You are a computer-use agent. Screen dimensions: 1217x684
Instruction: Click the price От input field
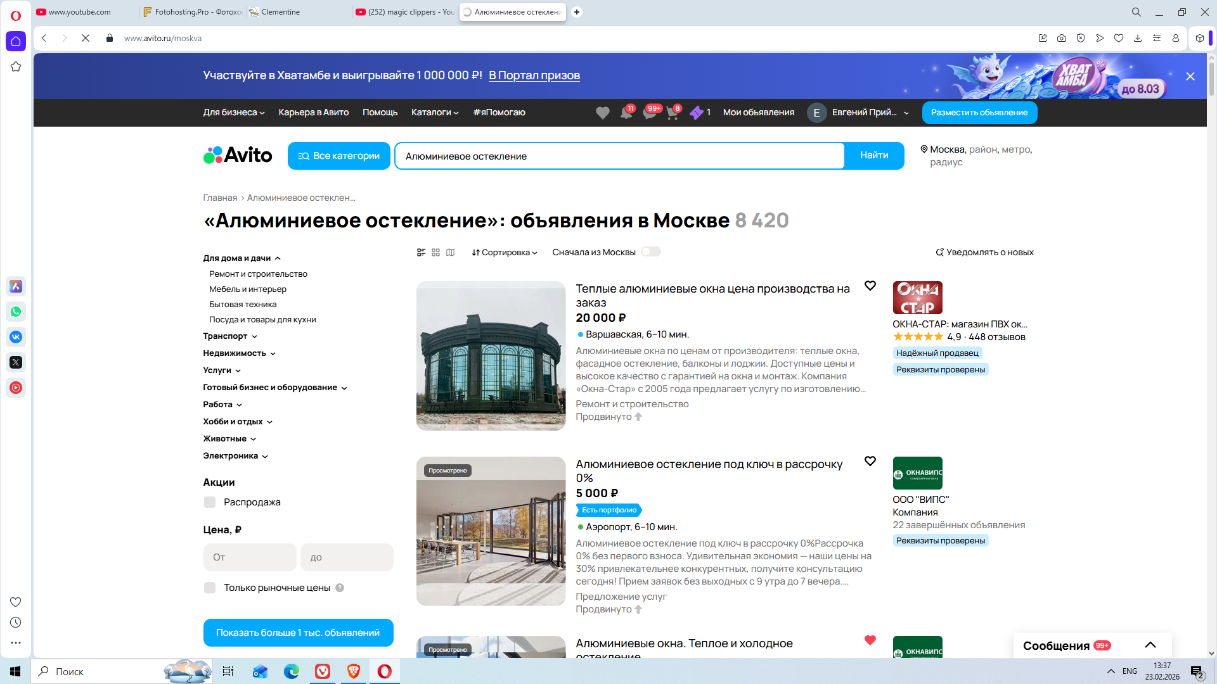pyautogui.click(x=250, y=557)
